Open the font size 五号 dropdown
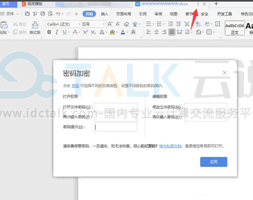This screenshot has width=253, height=200. 103,24
